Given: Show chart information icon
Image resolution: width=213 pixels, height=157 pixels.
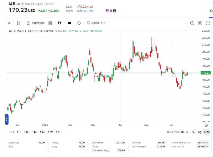Looking at the screenshot, I should pyautogui.click(x=79, y=23).
